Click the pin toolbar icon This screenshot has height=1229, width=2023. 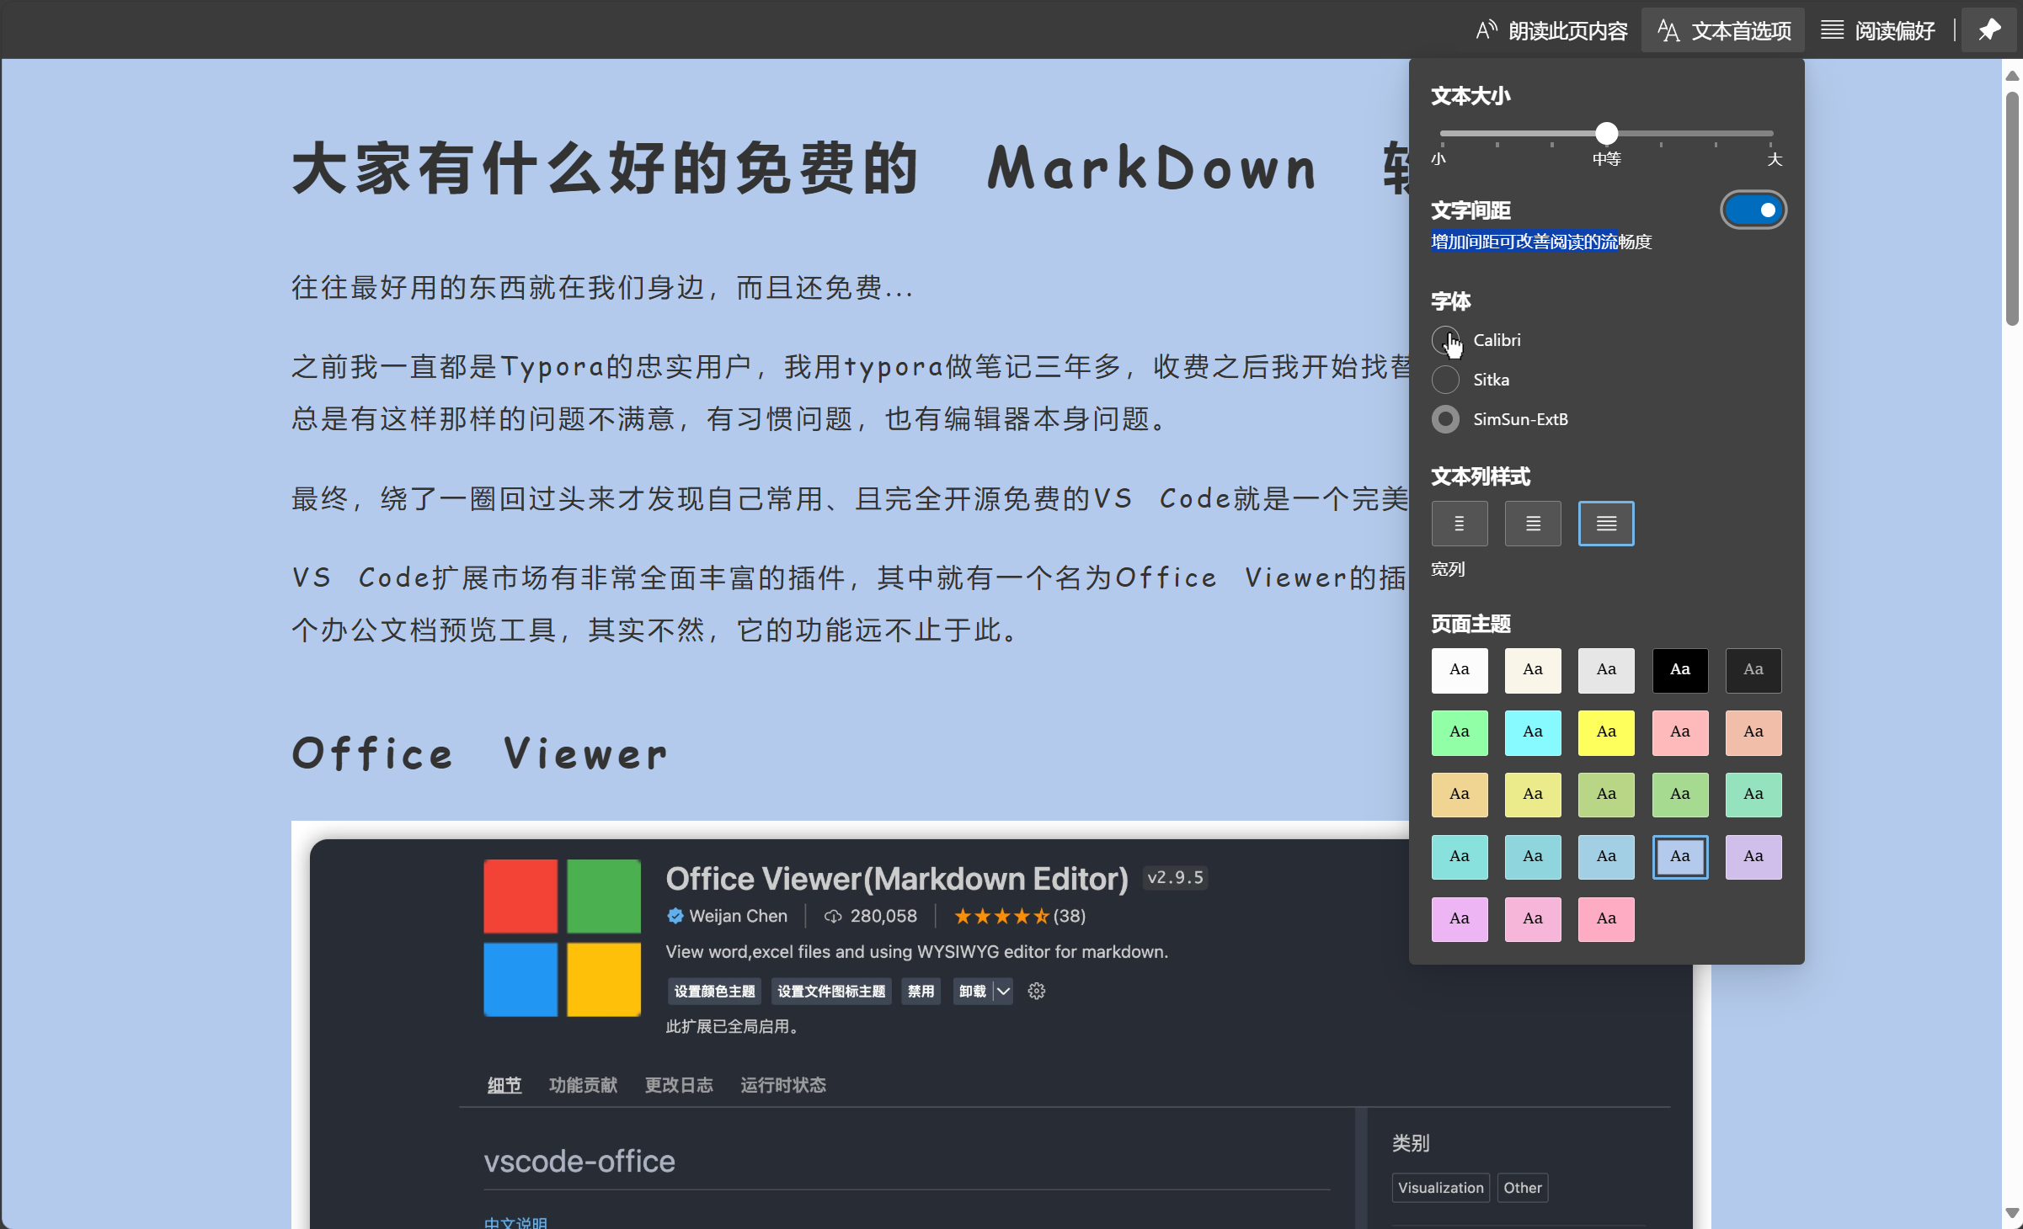[1989, 30]
